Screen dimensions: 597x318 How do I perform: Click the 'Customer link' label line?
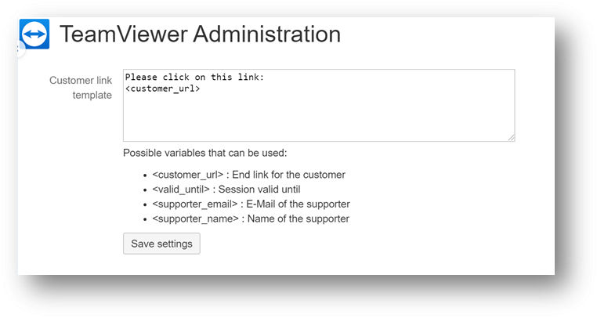pyautogui.click(x=81, y=81)
